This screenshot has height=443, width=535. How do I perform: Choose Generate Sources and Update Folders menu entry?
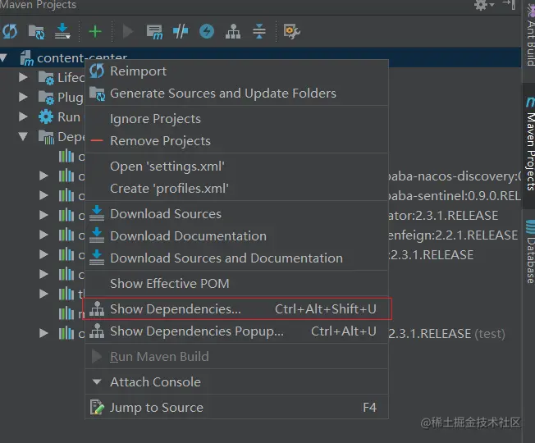click(x=237, y=94)
